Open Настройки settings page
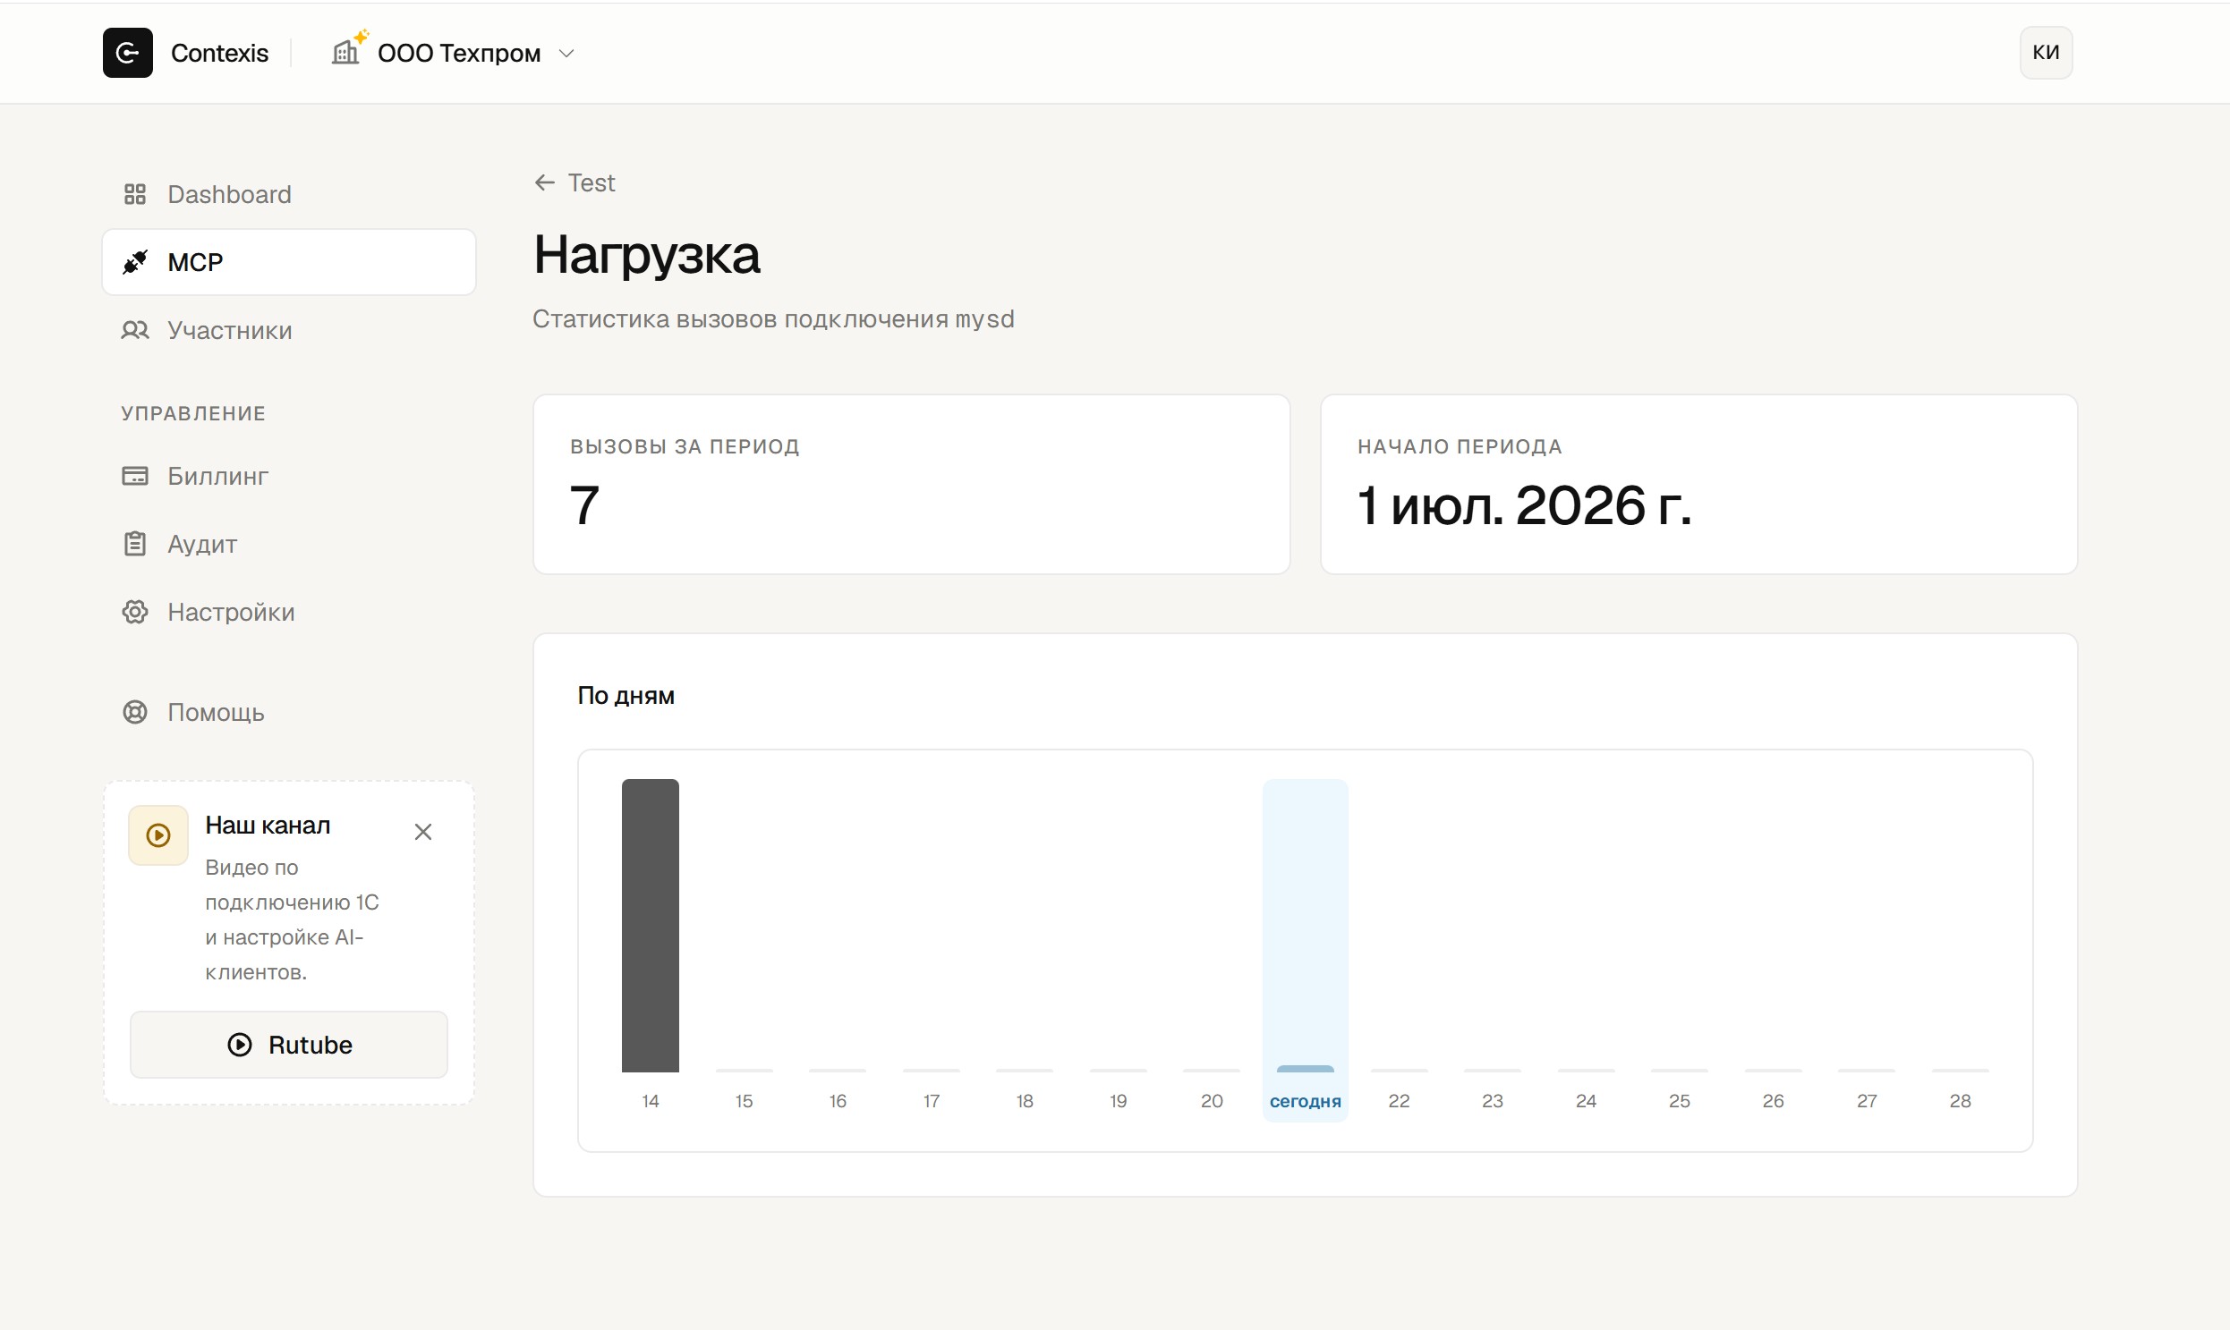This screenshot has height=1330, width=2230. click(289, 612)
